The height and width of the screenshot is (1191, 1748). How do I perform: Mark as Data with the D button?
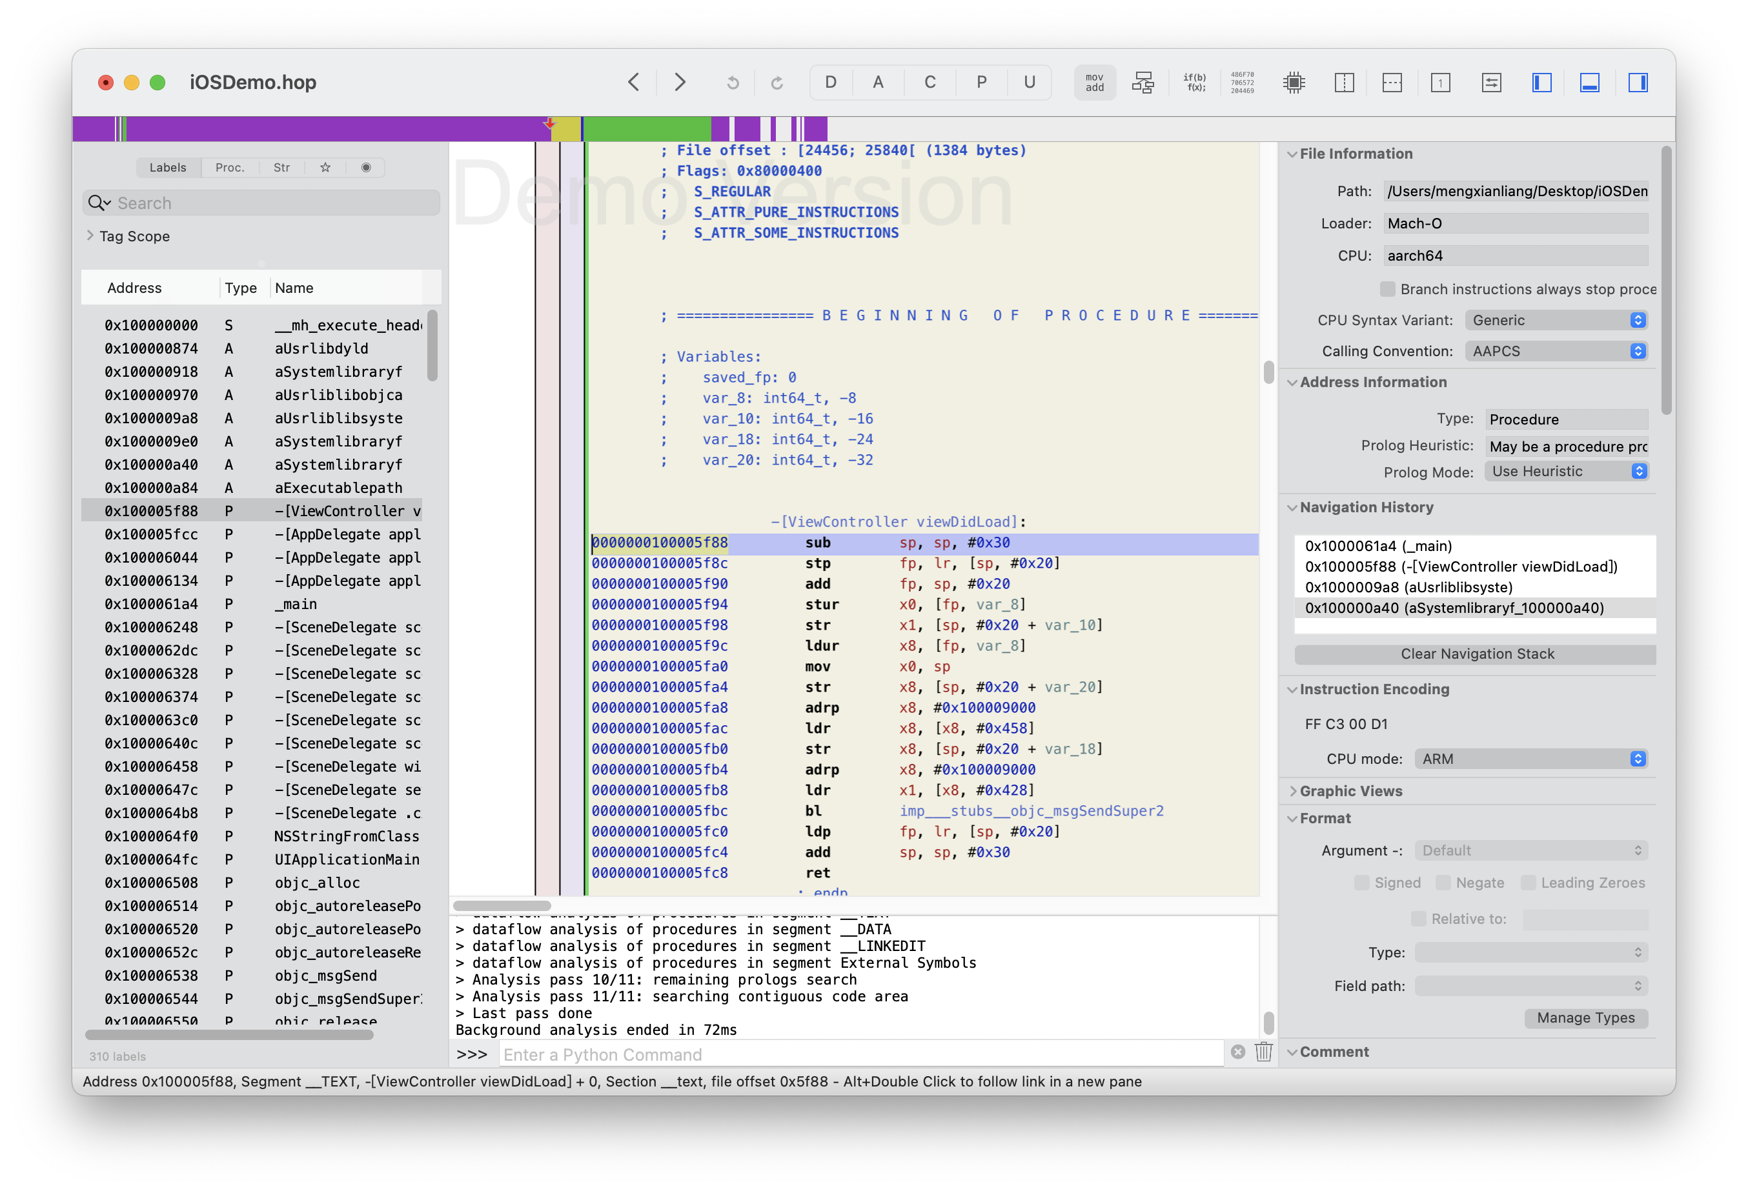pos(830,82)
